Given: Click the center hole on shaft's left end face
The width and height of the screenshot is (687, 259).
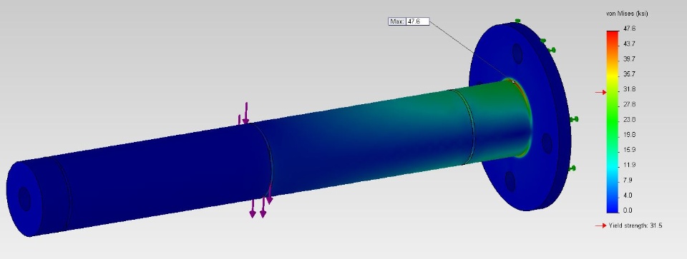Looking at the screenshot, I should point(24,199).
